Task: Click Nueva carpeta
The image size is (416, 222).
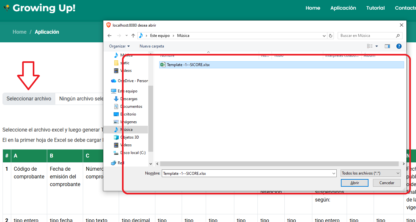Action: click(x=152, y=46)
